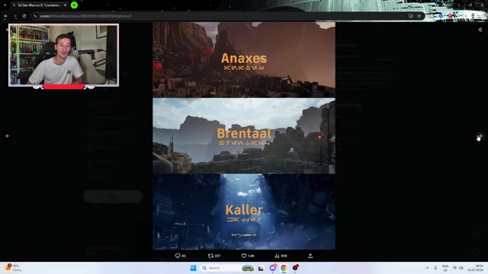
Task: Bookmark this page with star icon
Action: (x=419, y=16)
